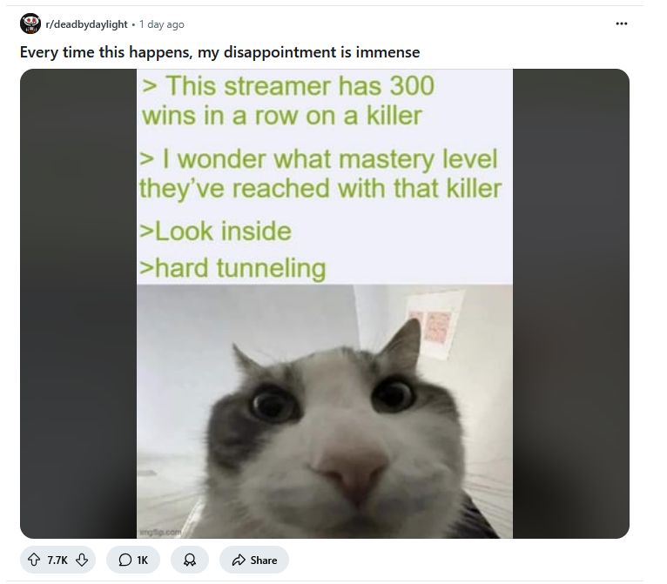Downvote the post using the down arrow
Screen dimensions: 667x584
(x=82, y=560)
